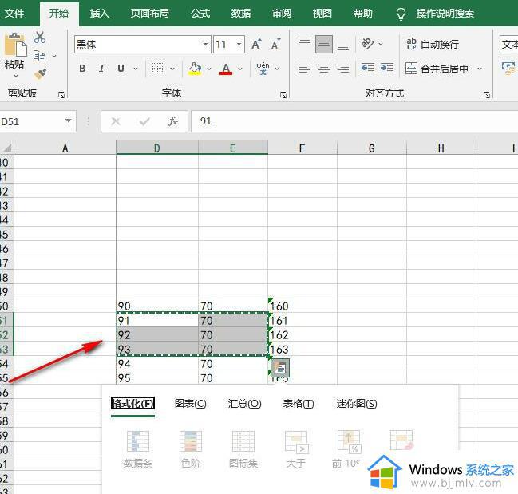Image resolution: width=518 pixels, height=494 pixels.
Task: Apply 色阶 color scale formatting
Action: [x=191, y=449]
